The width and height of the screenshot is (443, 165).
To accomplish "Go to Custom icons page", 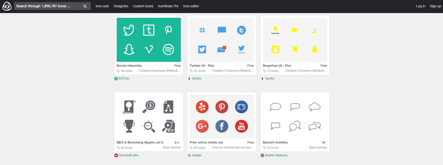I will pos(143,6).
